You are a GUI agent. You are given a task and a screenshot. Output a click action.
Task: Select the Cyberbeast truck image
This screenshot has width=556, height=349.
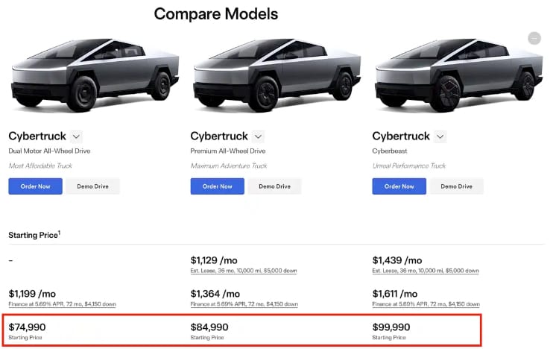point(459,75)
